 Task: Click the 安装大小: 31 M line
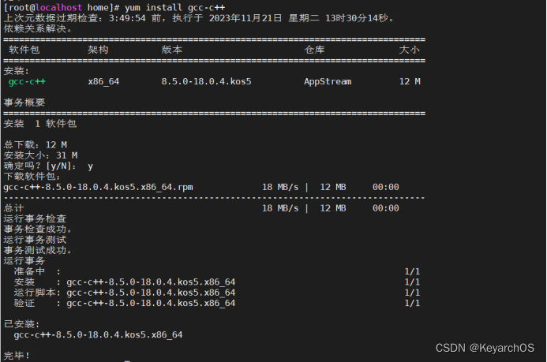click(40, 155)
